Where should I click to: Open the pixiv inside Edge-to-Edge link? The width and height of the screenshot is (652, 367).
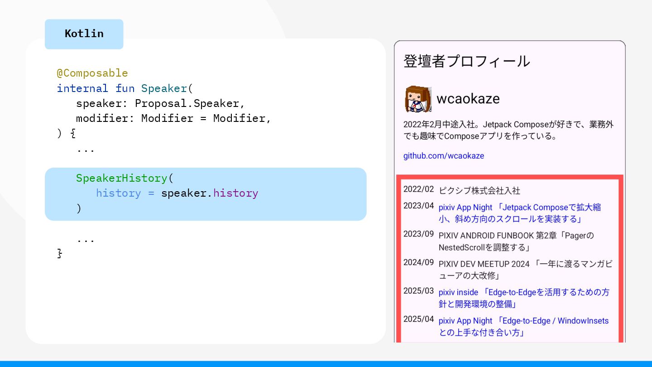point(524,298)
